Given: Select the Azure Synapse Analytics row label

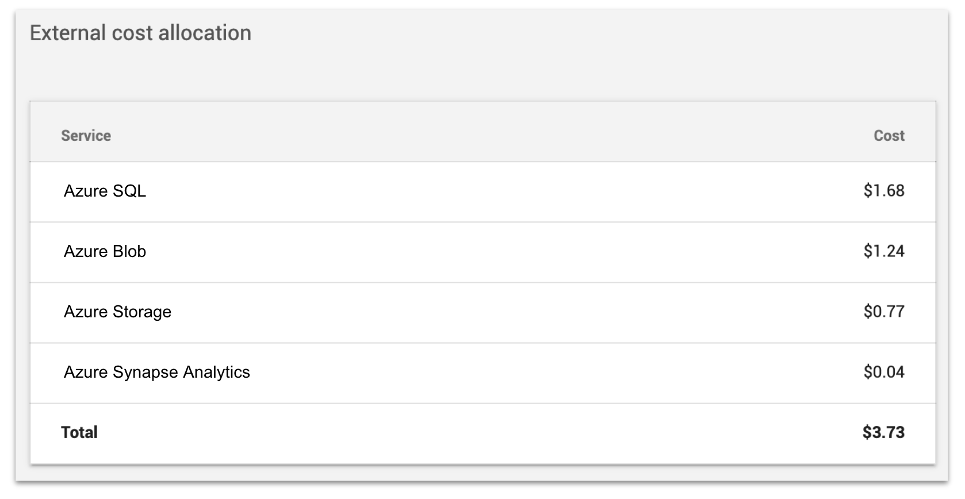Looking at the screenshot, I should click(157, 372).
